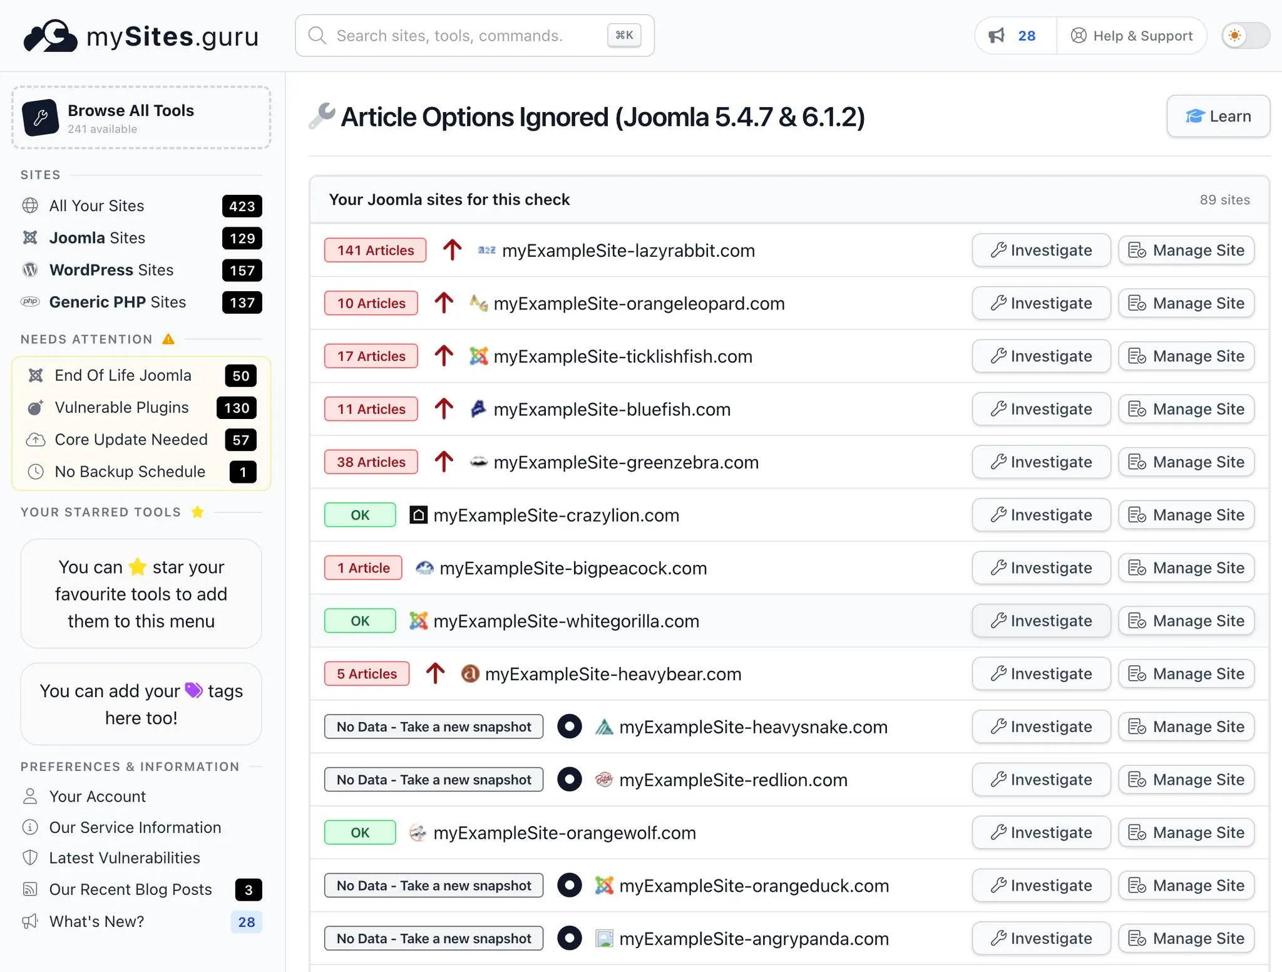Manage Site for myExampleSite-lazyrabbit.com
The image size is (1282, 972).
[x=1186, y=251]
